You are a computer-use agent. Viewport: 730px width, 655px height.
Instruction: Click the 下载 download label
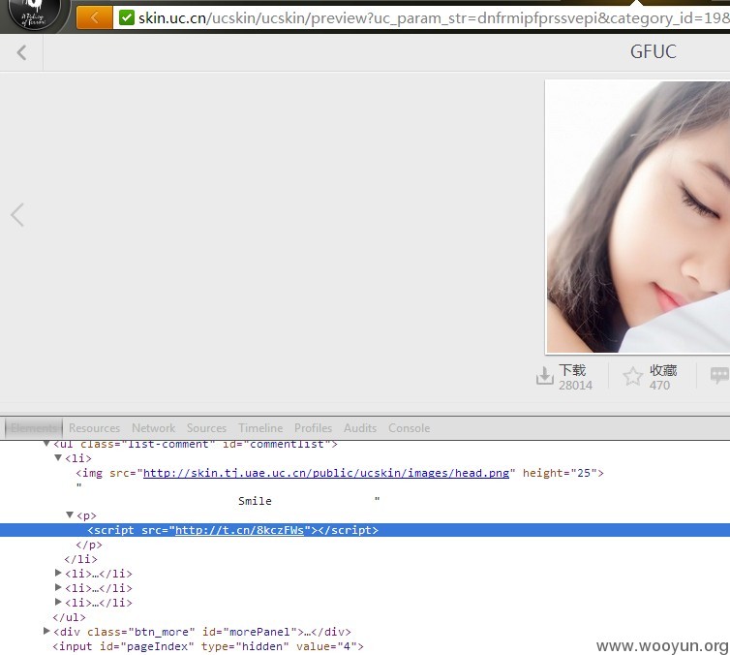pos(572,370)
